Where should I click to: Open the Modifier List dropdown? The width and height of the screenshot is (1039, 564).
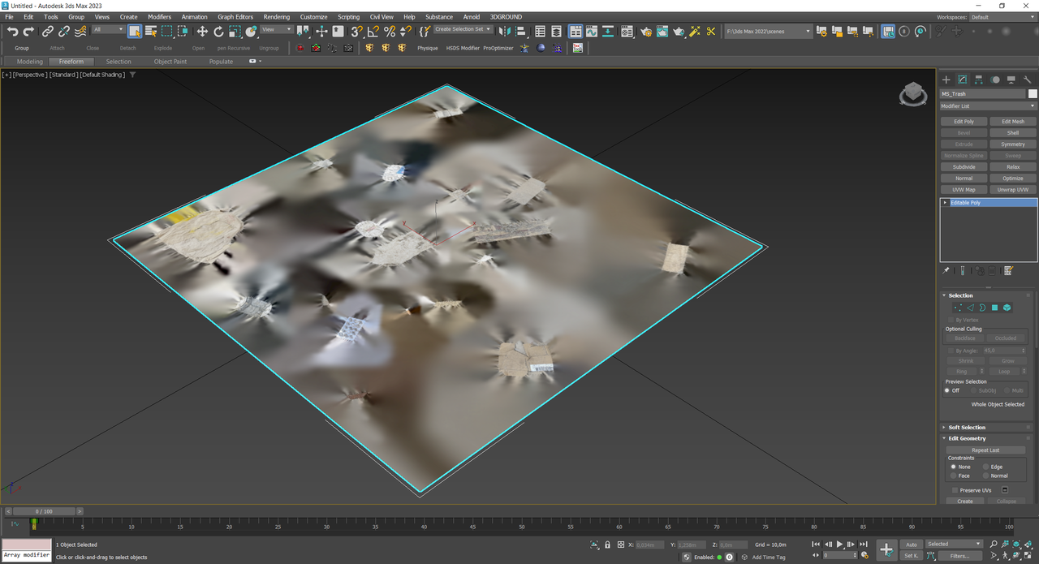(988, 106)
